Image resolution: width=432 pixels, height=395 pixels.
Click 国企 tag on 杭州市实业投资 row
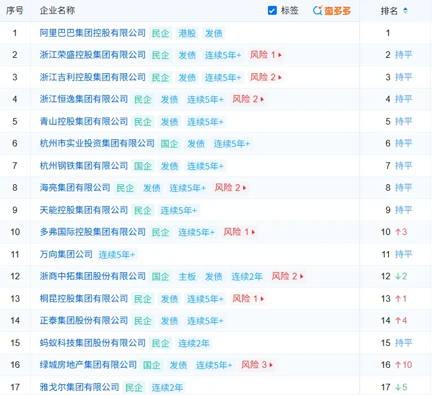[x=169, y=143]
